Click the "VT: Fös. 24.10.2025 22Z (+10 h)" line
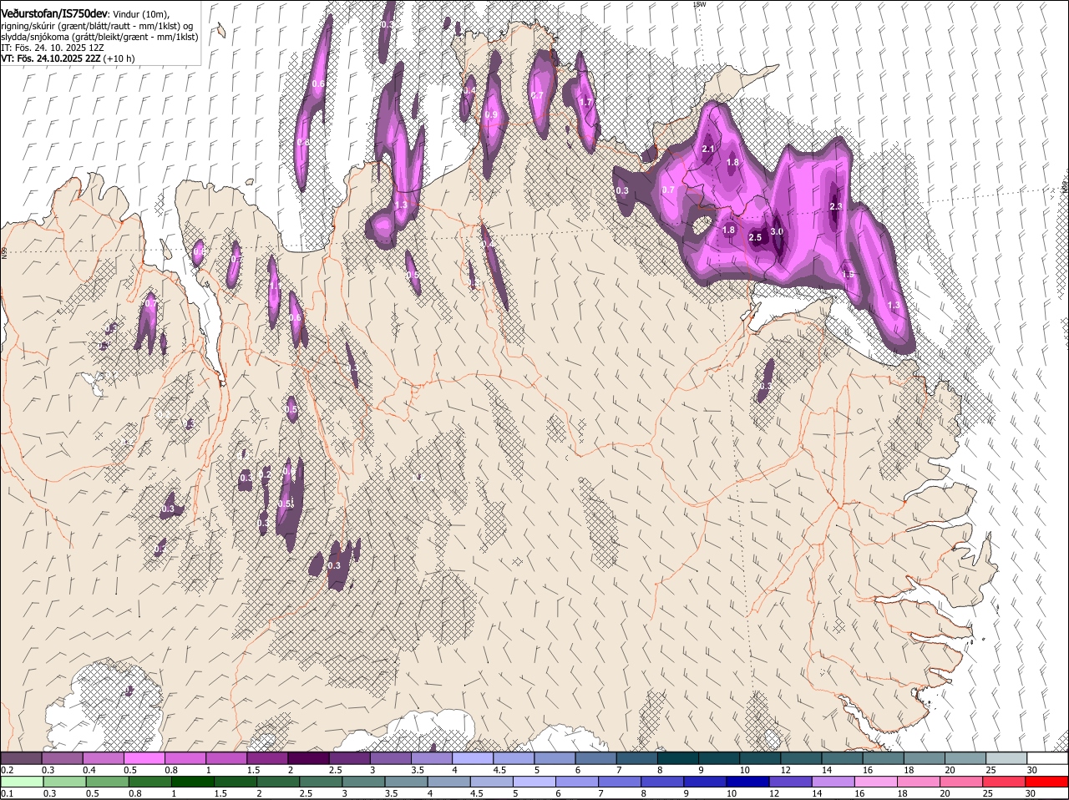This screenshot has height=800, width=1069. click(68, 58)
